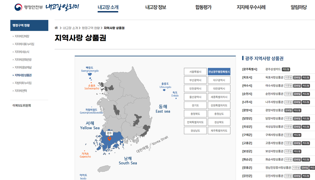Image resolution: width=315 pixels, height=180 pixels.
Task: Select the 충청남도 region button
Action: (219, 114)
